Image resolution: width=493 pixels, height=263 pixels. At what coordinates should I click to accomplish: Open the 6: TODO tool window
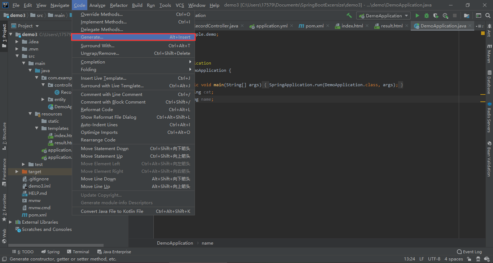23,252
